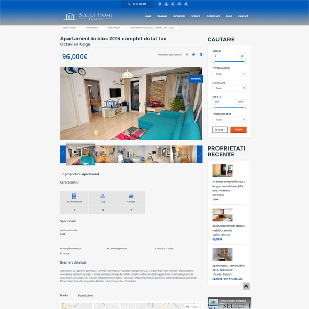Open the Stefan cel Mare property thumbnail
The image size is (309, 309).
tap(222, 215)
